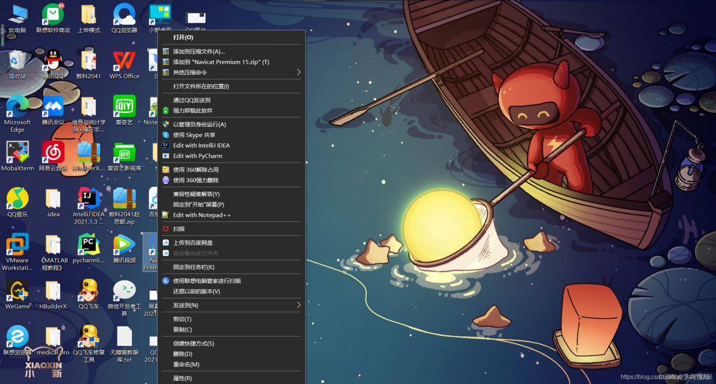The width and height of the screenshot is (716, 384).
Task: Choose 固定到任务栏(K)
Action: click(232, 267)
